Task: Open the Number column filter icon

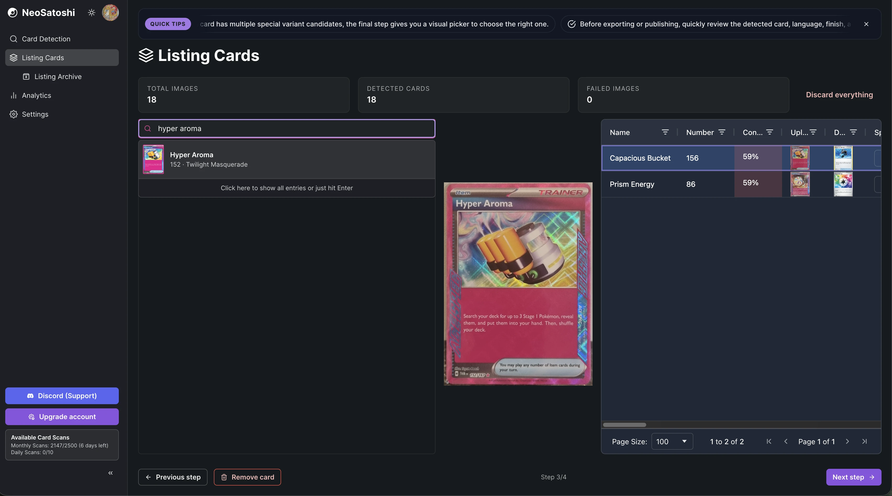Action: click(x=722, y=132)
